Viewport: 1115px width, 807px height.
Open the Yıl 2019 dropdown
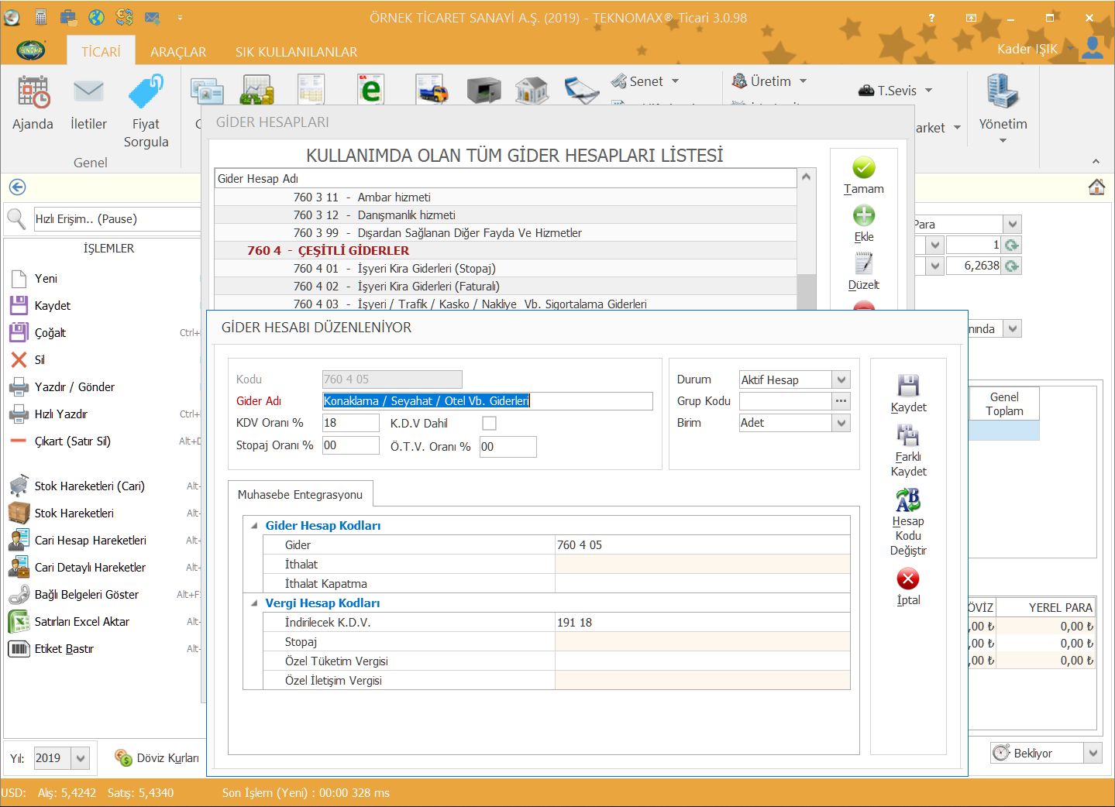[x=81, y=758]
